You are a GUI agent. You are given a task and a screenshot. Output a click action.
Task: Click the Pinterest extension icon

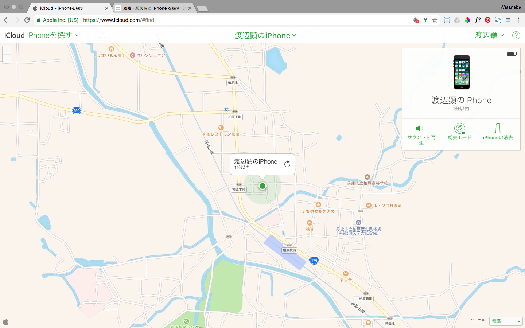pos(488,20)
